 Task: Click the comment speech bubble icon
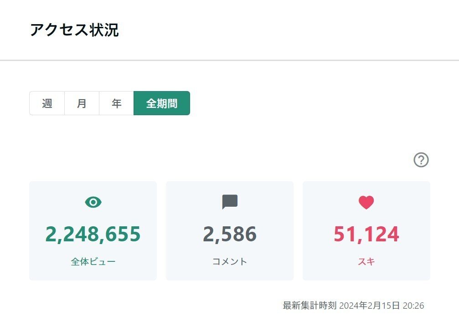click(230, 202)
